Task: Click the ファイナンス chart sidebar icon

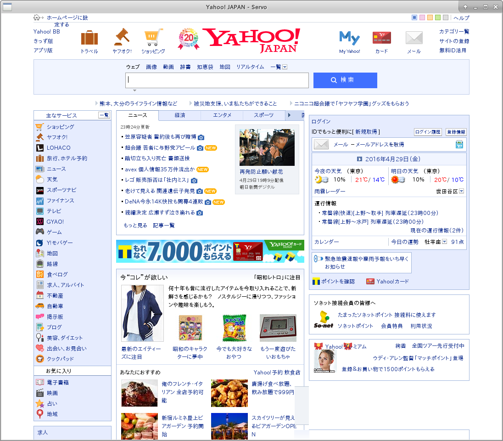Action: (x=40, y=201)
